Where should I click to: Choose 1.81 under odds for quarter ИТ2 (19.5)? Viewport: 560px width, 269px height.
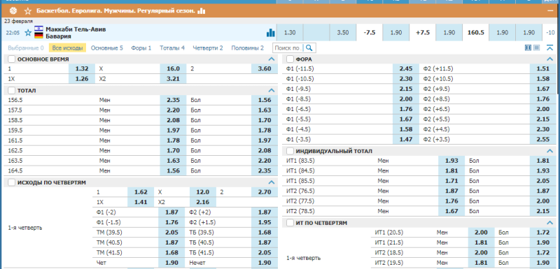coord(482,263)
